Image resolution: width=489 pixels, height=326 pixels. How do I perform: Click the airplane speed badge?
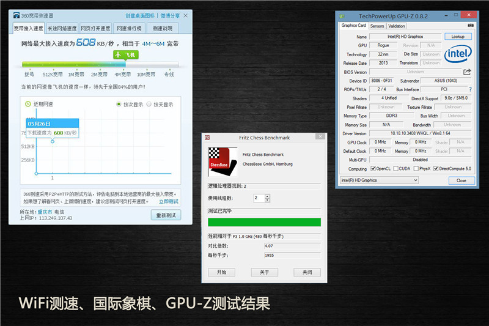(126, 54)
